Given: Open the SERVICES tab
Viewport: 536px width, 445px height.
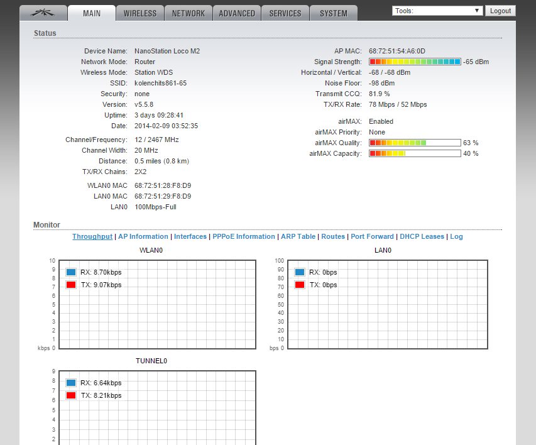Looking at the screenshot, I should coord(285,13).
